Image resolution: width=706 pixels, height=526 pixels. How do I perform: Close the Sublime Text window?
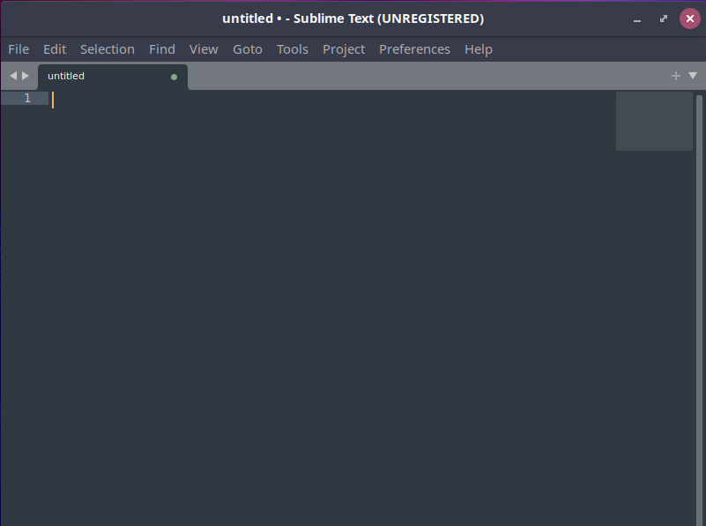point(690,19)
